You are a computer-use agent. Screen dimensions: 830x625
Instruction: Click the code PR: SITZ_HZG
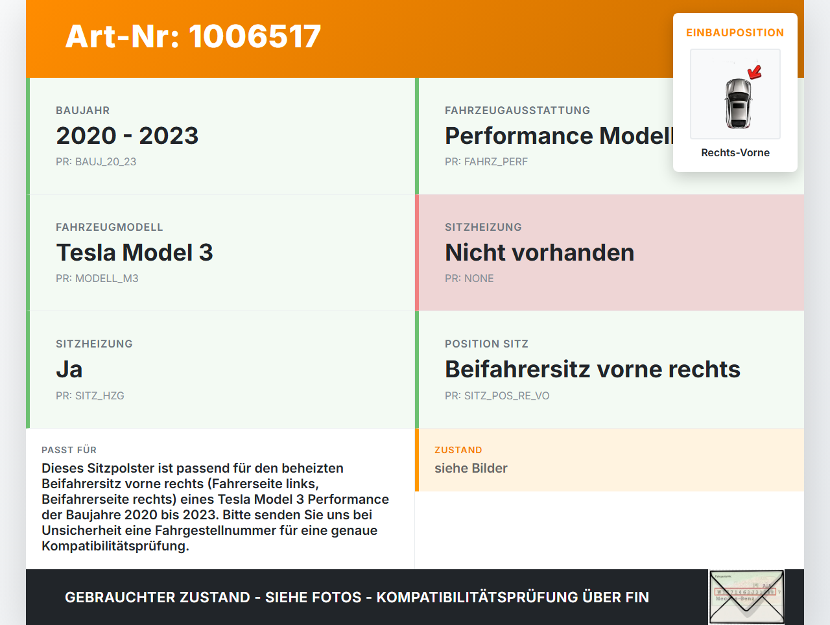click(x=90, y=395)
